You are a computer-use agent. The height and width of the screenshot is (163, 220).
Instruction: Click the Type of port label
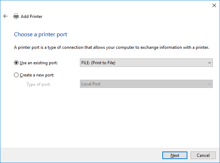coord(38,84)
